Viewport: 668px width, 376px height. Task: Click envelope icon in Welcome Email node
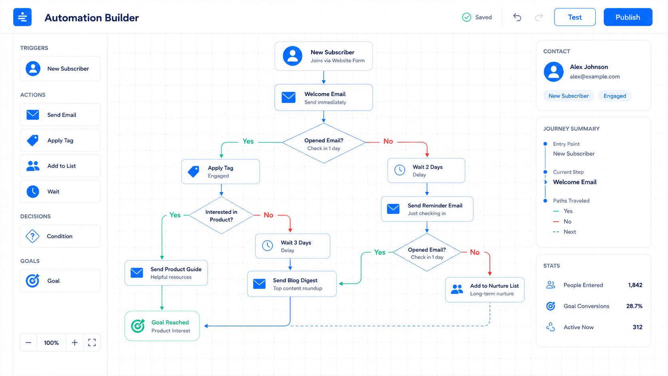[x=288, y=97]
